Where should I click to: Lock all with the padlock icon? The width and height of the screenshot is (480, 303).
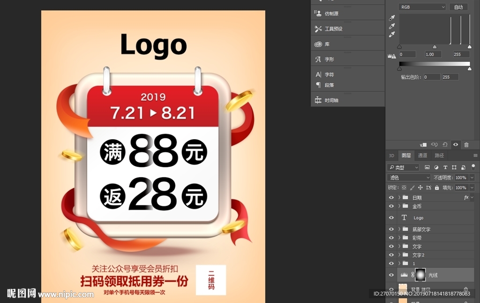click(x=437, y=188)
